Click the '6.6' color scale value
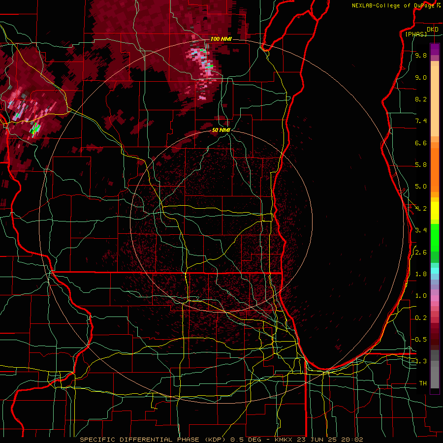The width and height of the screenshot is (443, 443). pyautogui.click(x=421, y=143)
